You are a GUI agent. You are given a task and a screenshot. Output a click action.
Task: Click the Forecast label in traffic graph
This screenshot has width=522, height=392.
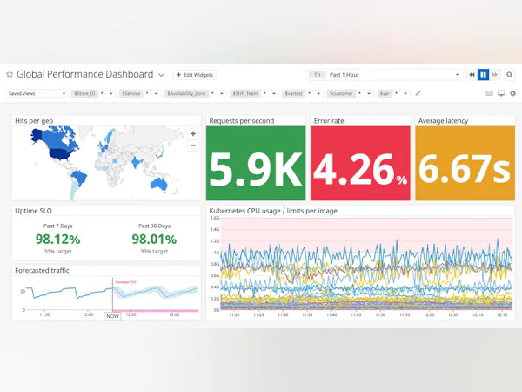point(126,282)
